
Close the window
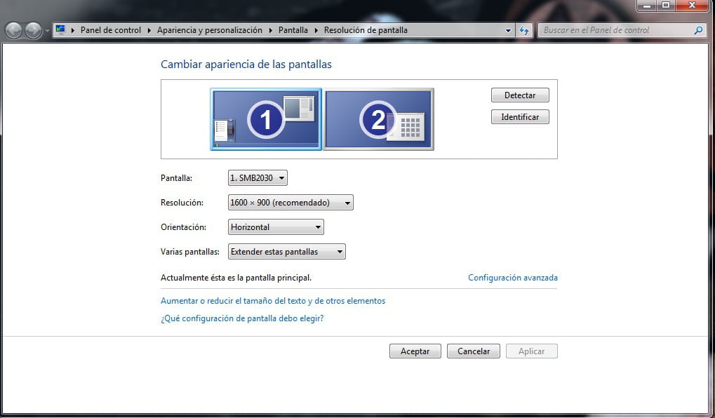692,6
